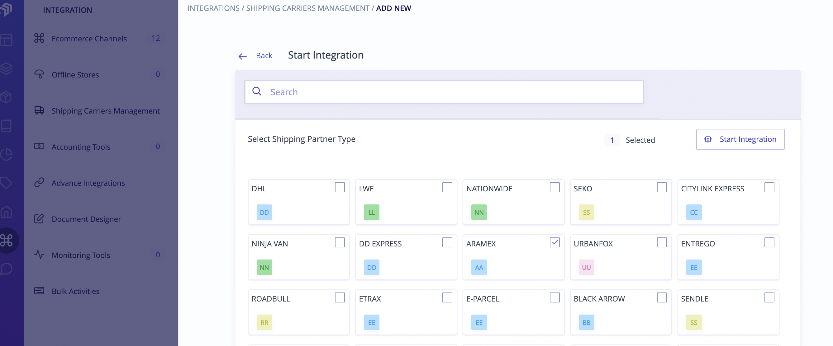Image resolution: width=833 pixels, height=346 pixels.
Task: Uncheck the ARAMEX carrier checkbox
Action: pyautogui.click(x=554, y=242)
